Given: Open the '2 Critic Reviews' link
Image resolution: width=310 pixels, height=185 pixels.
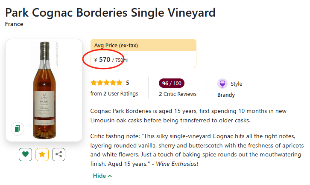Looking at the screenshot, I should click(178, 94).
